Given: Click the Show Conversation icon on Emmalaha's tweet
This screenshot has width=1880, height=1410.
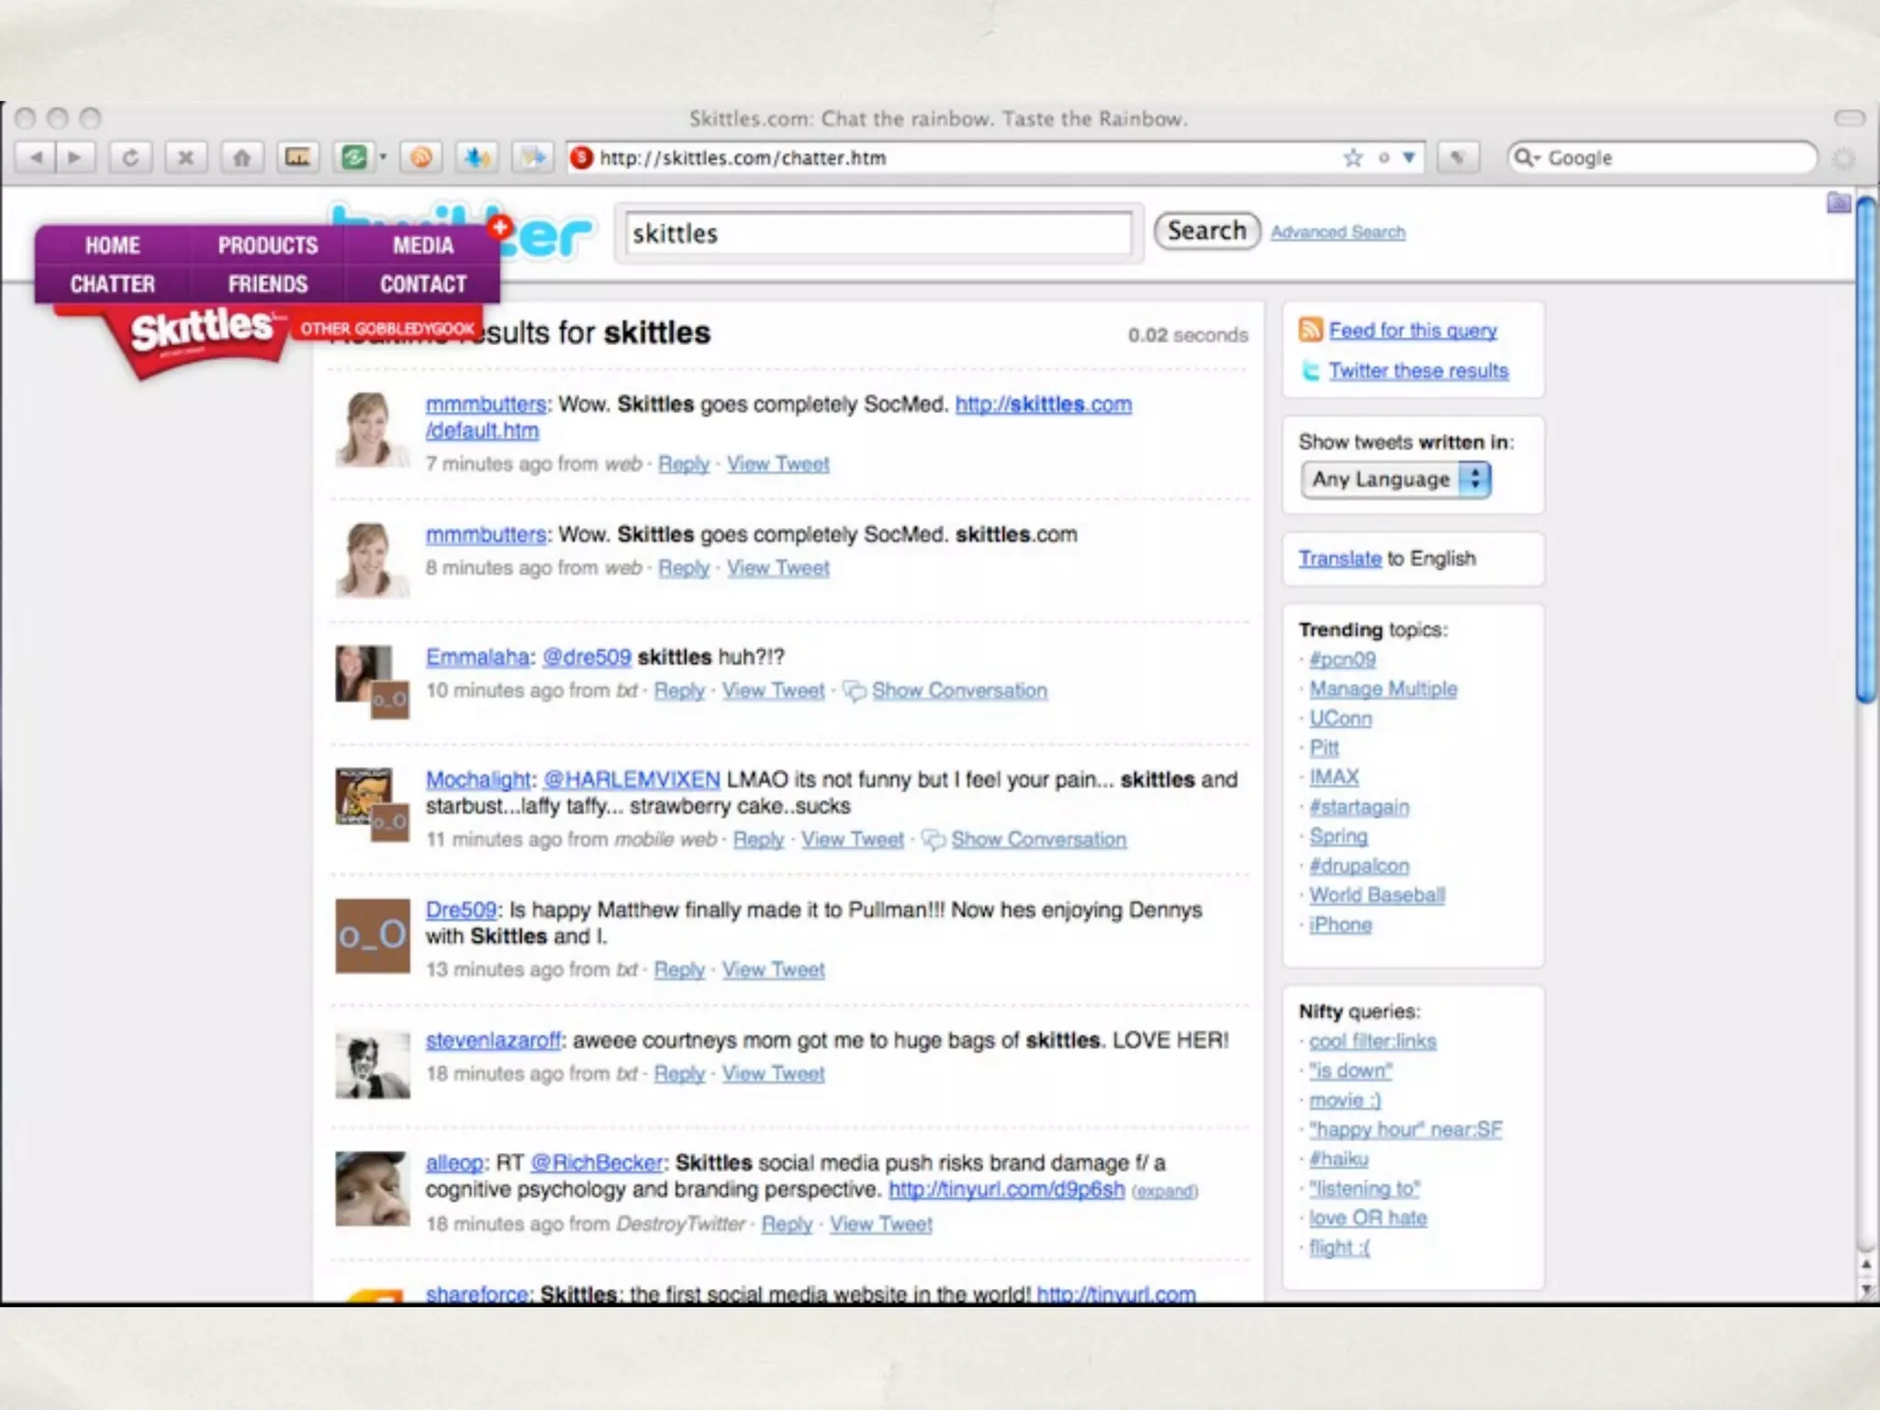Looking at the screenshot, I should tap(854, 691).
